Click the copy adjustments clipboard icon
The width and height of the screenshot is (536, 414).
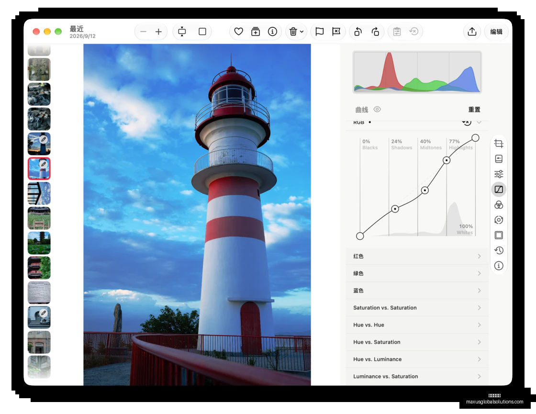pos(397,32)
